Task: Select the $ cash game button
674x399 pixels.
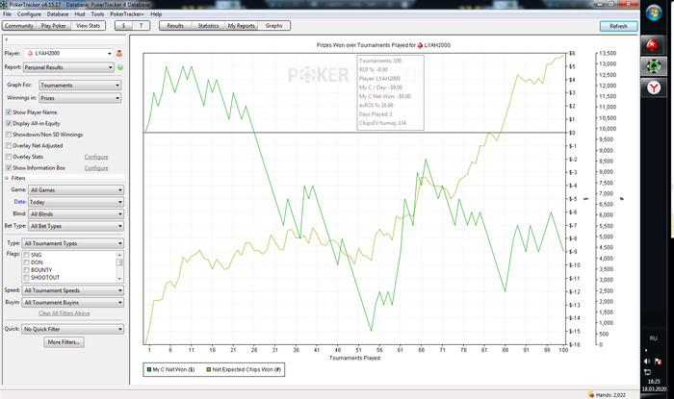Action: click(x=124, y=26)
